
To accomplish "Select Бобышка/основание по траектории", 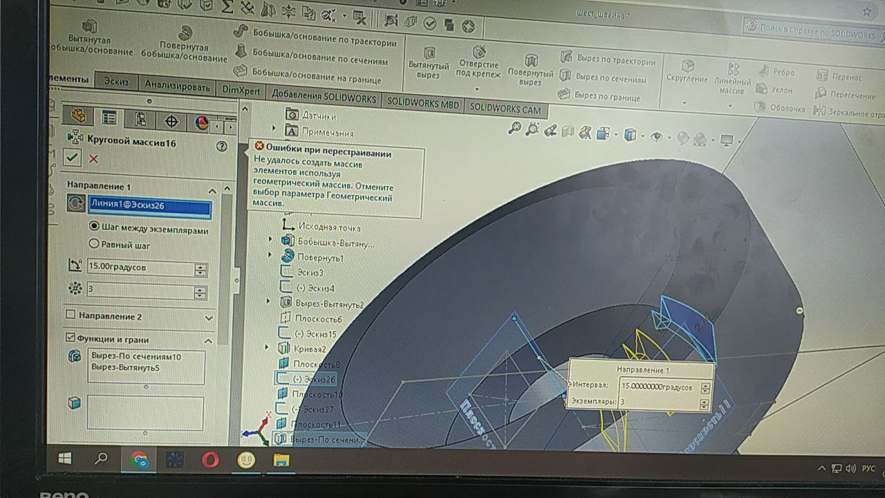I will coord(315,36).
